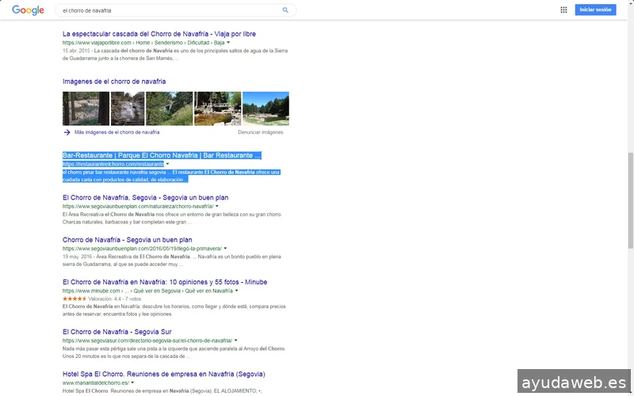Click the page vertical scrollbar
The width and height of the screenshot is (634, 396).
point(630,198)
